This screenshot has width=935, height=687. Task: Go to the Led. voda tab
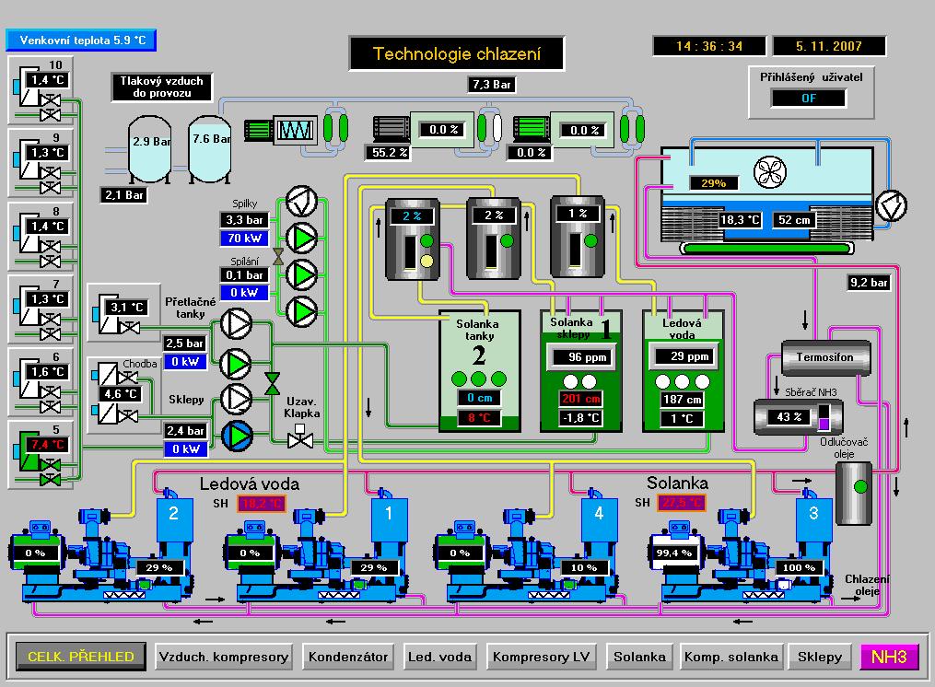[x=439, y=657]
